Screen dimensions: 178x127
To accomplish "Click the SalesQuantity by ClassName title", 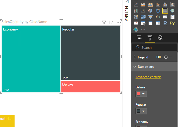I will (24, 22).
